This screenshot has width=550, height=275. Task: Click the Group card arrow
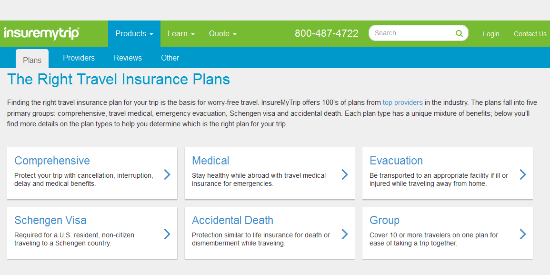[x=522, y=234]
